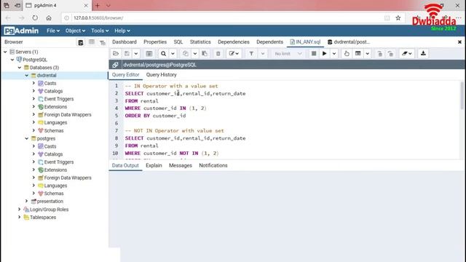Switch to the Dependencies tab

click(233, 42)
